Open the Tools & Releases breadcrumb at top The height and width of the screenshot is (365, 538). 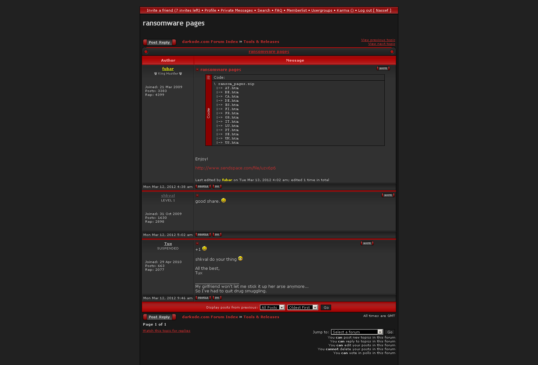tap(261, 42)
